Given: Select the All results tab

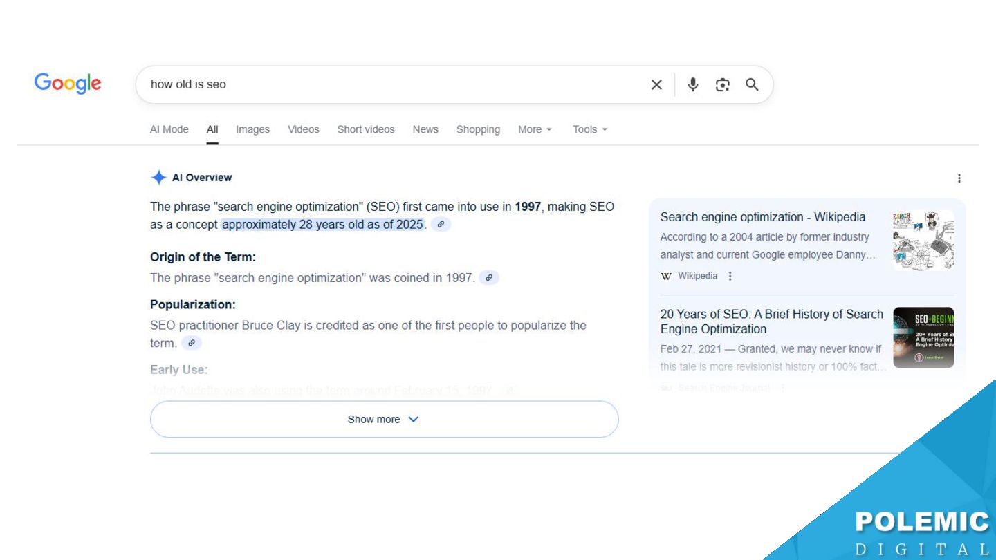Looking at the screenshot, I should (x=212, y=129).
